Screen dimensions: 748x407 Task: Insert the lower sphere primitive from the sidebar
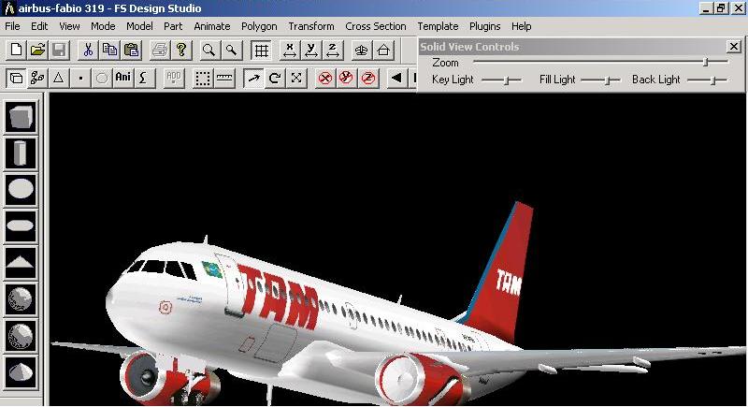pyautogui.click(x=21, y=336)
